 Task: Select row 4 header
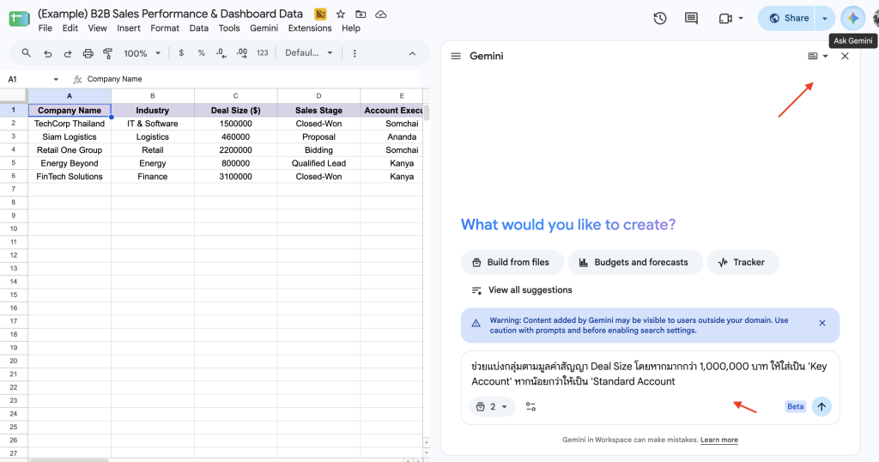point(14,149)
